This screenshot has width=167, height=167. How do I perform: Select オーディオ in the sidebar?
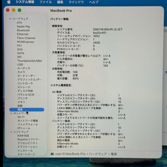click(24, 68)
